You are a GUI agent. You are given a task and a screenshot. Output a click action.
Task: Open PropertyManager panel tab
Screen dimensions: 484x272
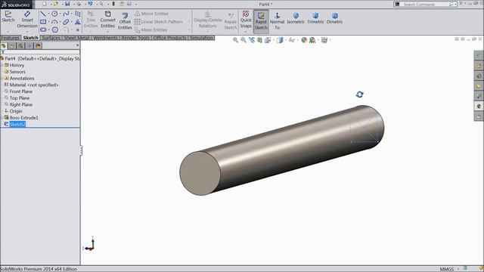click(x=12, y=46)
